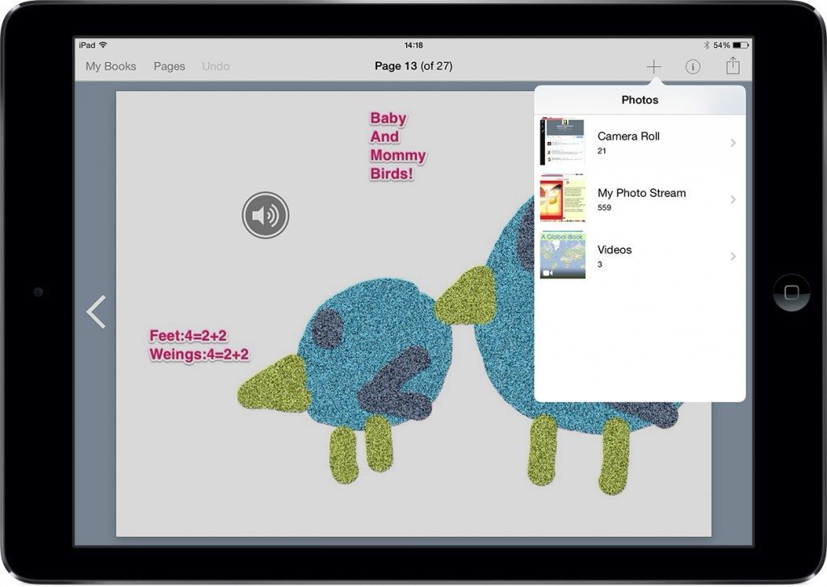Click the clock in the status bar

pyautogui.click(x=413, y=45)
